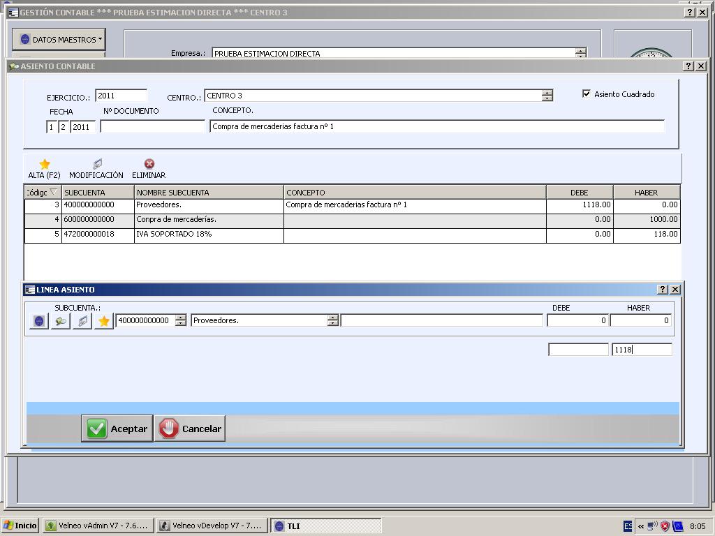Click the NOMBRE SUBCUENTA column header
Image resolution: width=715 pixels, height=536 pixels.
click(209, 193)
